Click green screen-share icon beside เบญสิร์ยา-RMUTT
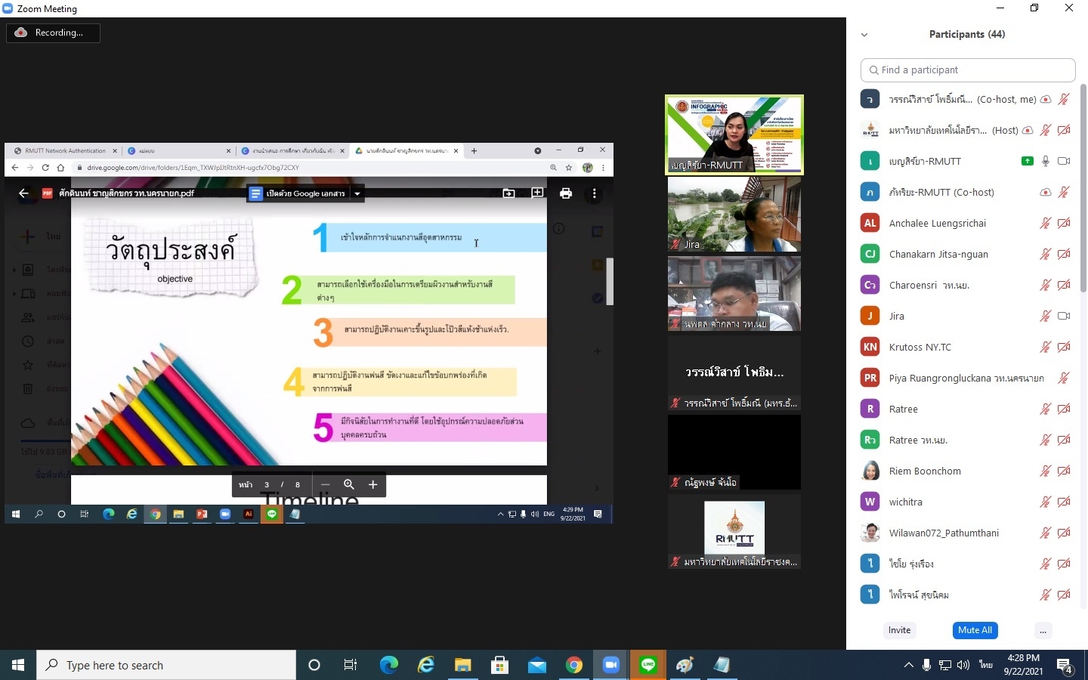 [x=1028, y=161]
